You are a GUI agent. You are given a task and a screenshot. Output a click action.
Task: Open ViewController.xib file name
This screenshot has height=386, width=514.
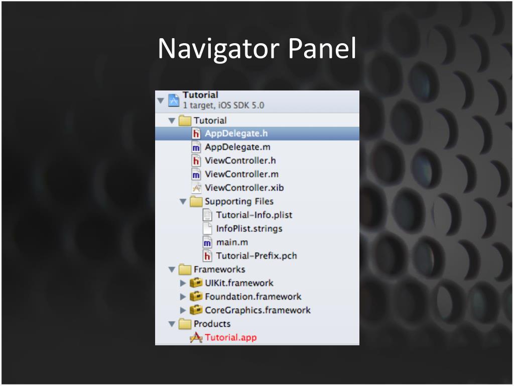pos(244,188)
